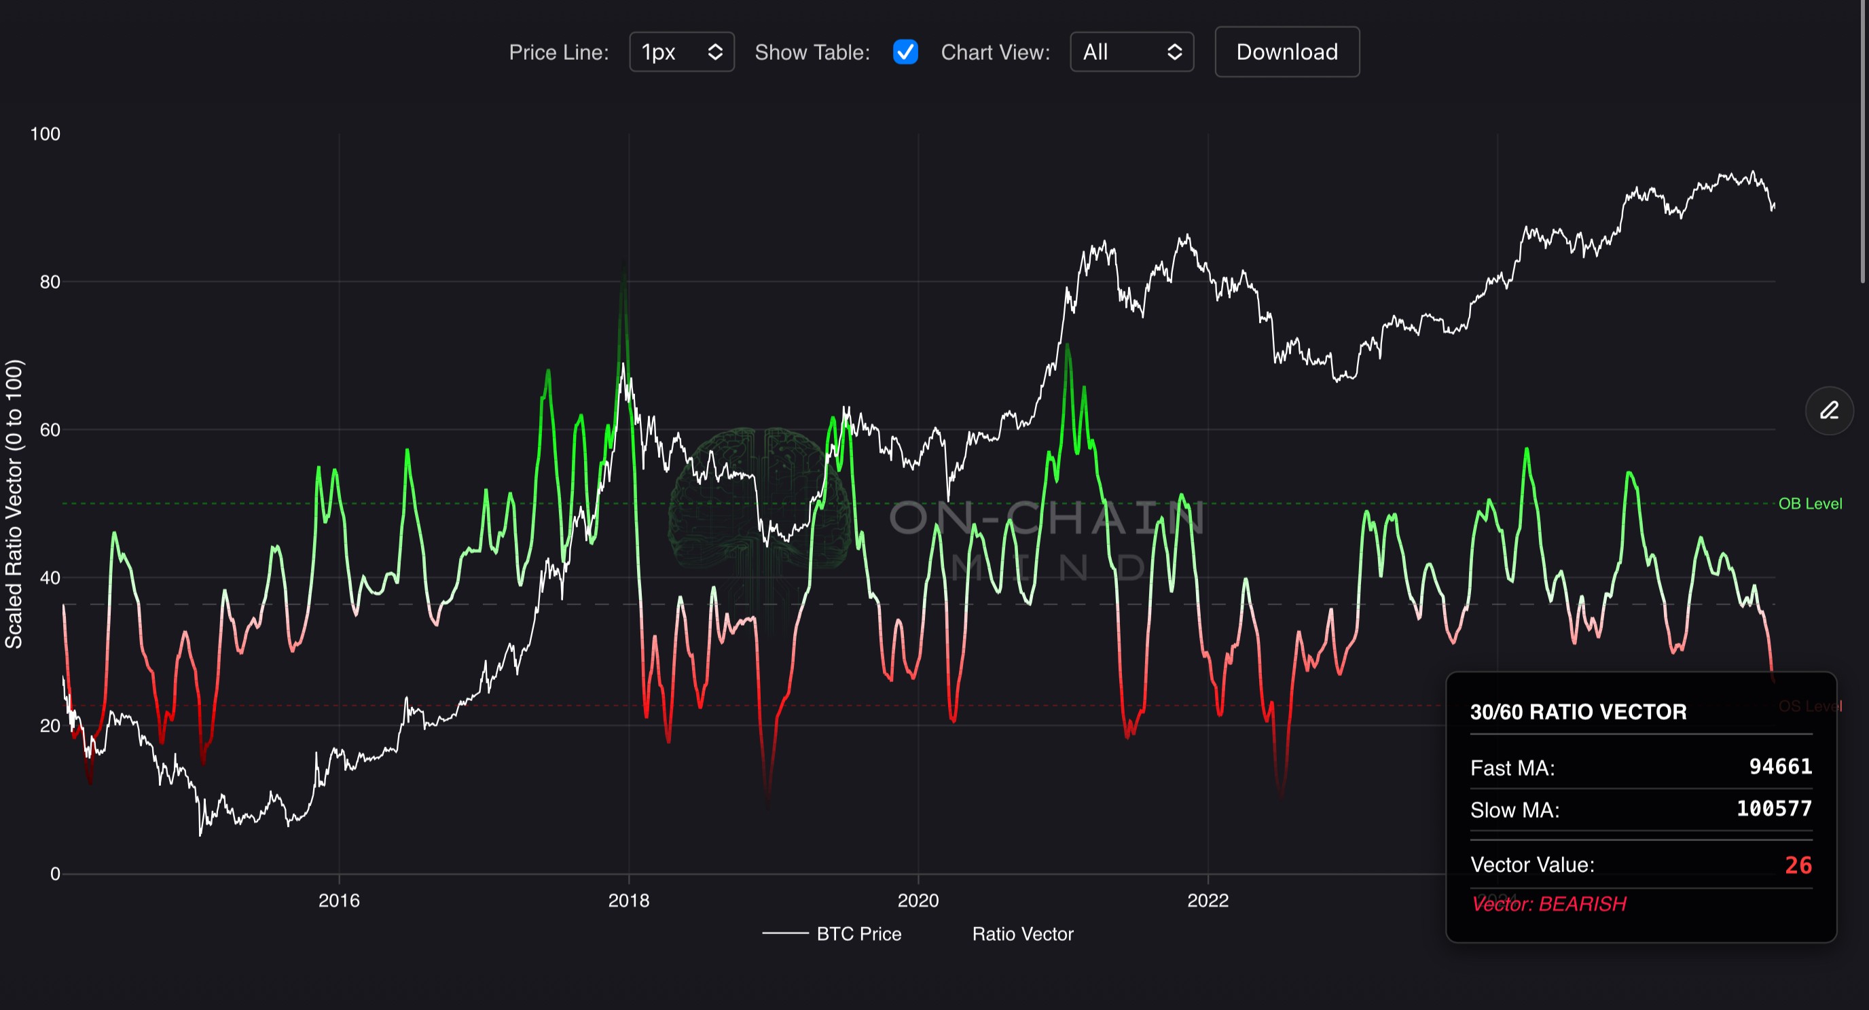Image resolution: width=1869 pixels, height=1010 pixels.
Task: Click the Price Line stepper arrows
Action: [714, 52]
